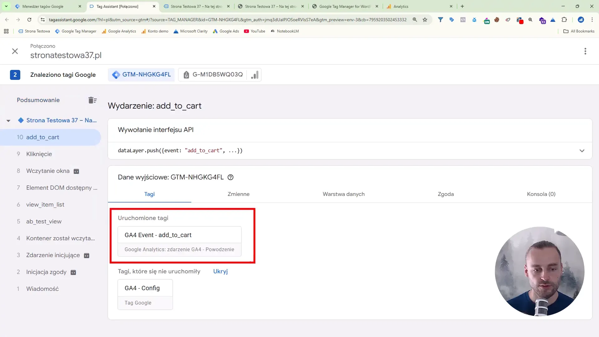The width and height of the screenshot is (599, 337).
Task: Select the G-M1DB5WQ03Q tag chip
Action: (x=213, y=75)
